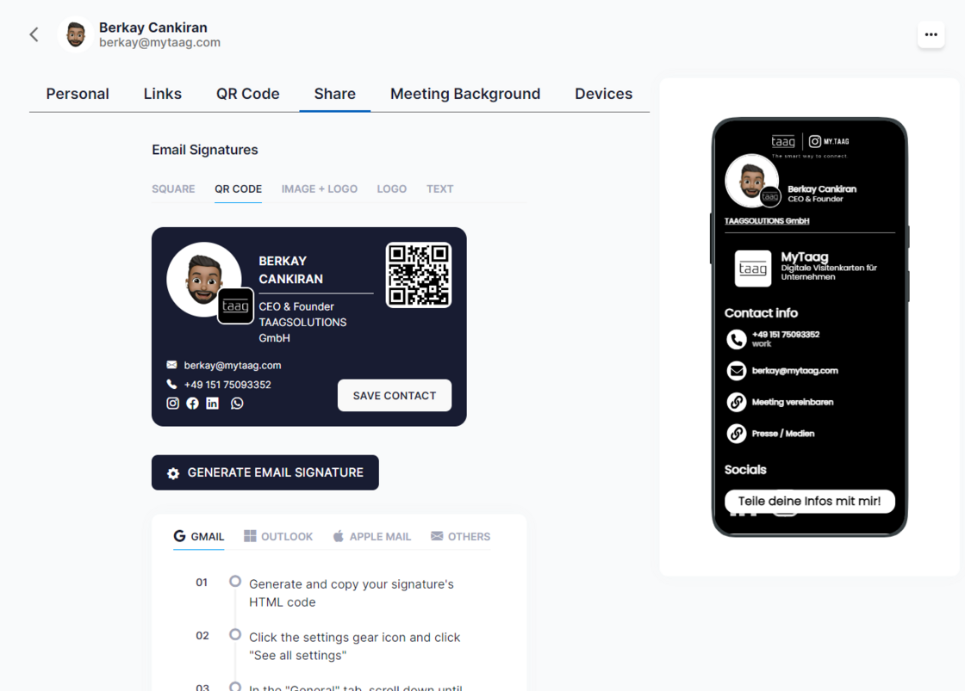The image size is (965, 691).
Task: Click Teile deine Infos mit mir button
Action: tap(809, 501)
